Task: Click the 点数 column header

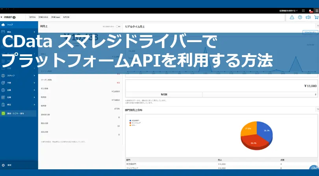Action: coord(282,160)
